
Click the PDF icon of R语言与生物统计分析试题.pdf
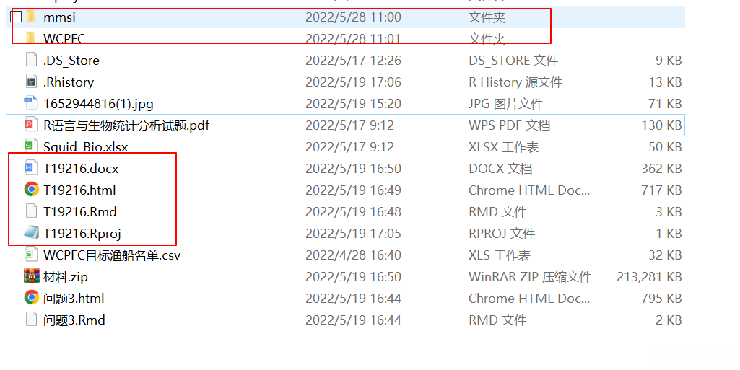(31, 125)
